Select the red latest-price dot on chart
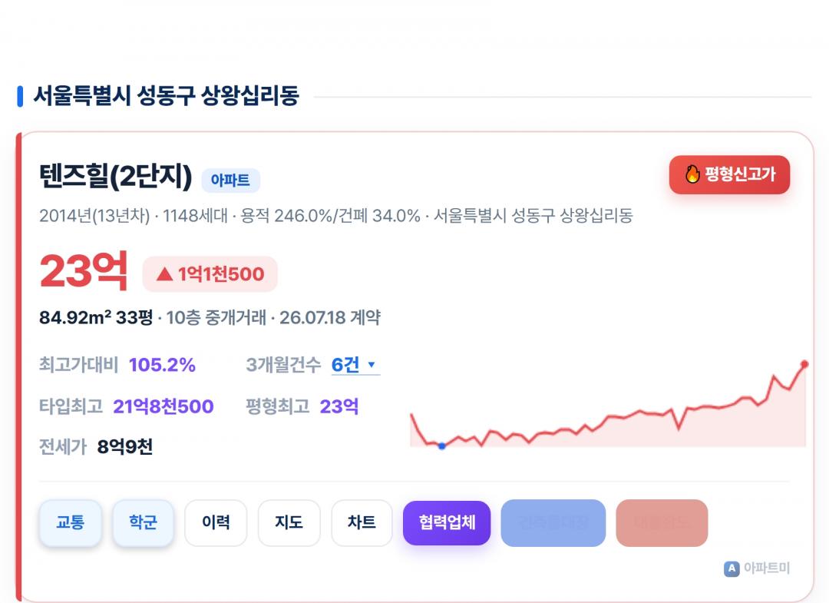This screenshot has height=603, width=829. pos(804,364)
